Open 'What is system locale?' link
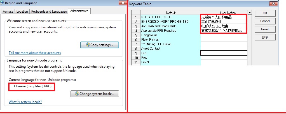Screen dimensions: 286x114 click(x=25, y=102)
